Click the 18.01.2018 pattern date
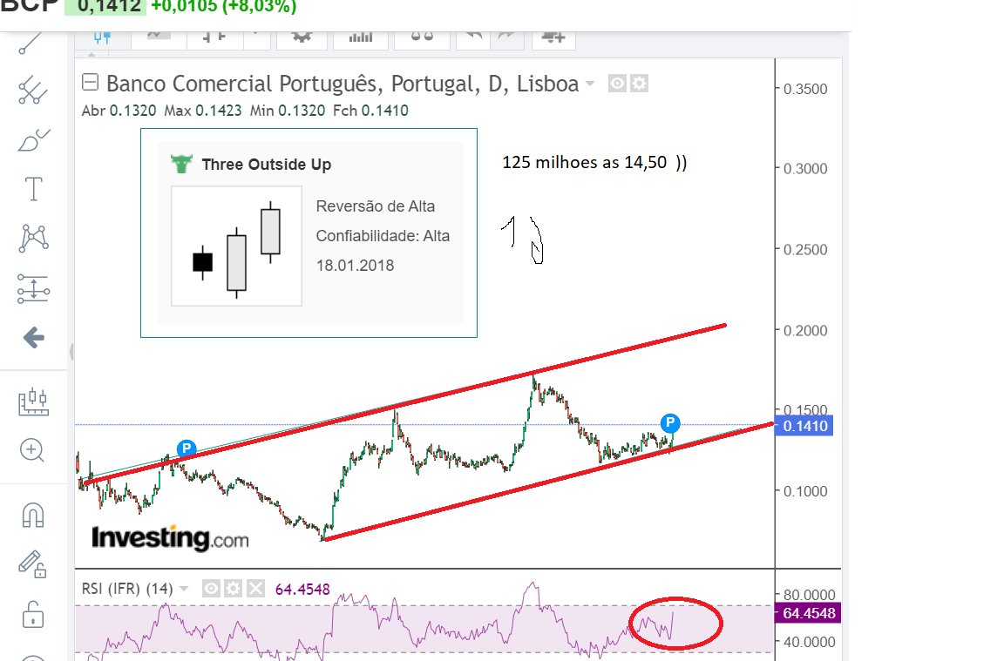 point(355,266)
